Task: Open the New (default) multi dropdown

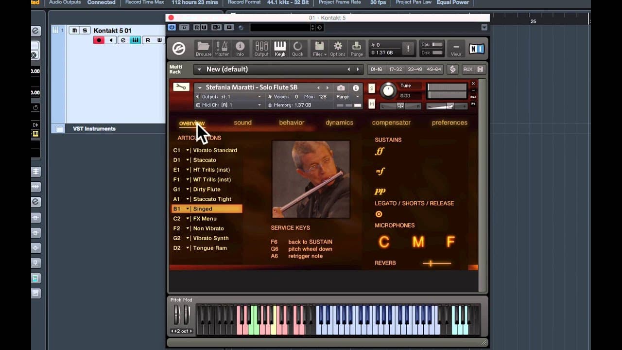Action: 199,70
